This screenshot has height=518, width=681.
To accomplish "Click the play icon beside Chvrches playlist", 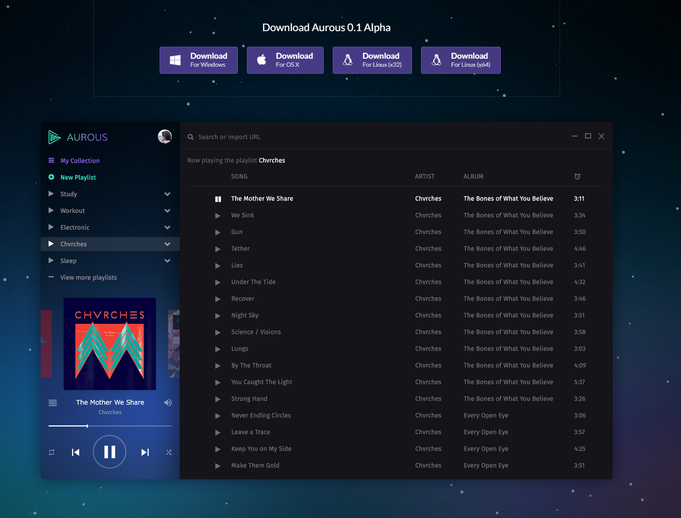I will (x=51, y=244).
